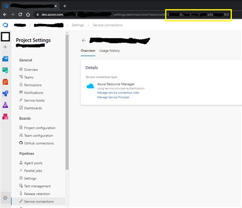Click the plus icon in left sidebar
This screenshot has height=208, width=242.
(5, 47)
